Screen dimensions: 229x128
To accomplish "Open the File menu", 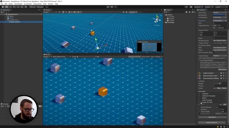I will 2,4.
